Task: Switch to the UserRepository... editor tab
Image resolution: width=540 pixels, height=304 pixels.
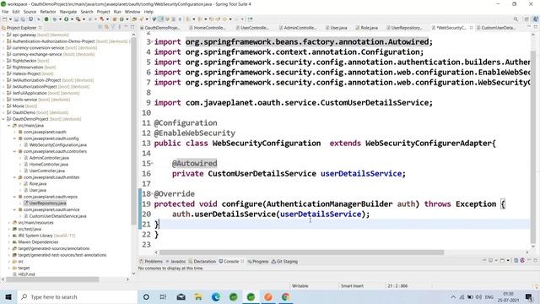Action: pyautogui.click(x=404, y=28)
